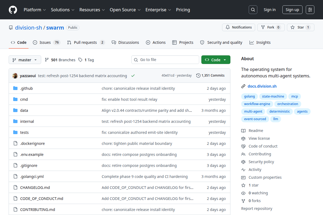Open the golang topic tag
This screenshot has width=323, height=215.
click(x=250, y=96)
